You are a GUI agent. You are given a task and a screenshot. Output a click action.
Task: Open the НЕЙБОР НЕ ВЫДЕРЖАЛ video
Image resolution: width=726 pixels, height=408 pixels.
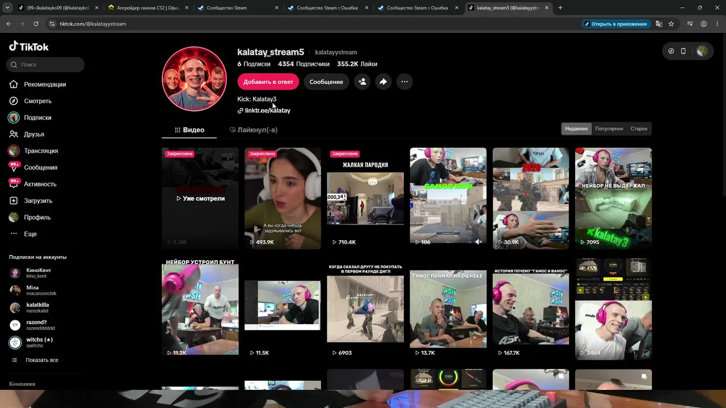(x=613, y=198)
